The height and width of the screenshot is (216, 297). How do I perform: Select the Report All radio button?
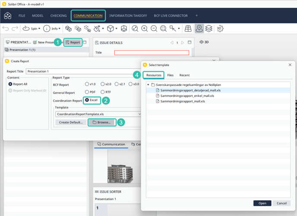[10, 84]
